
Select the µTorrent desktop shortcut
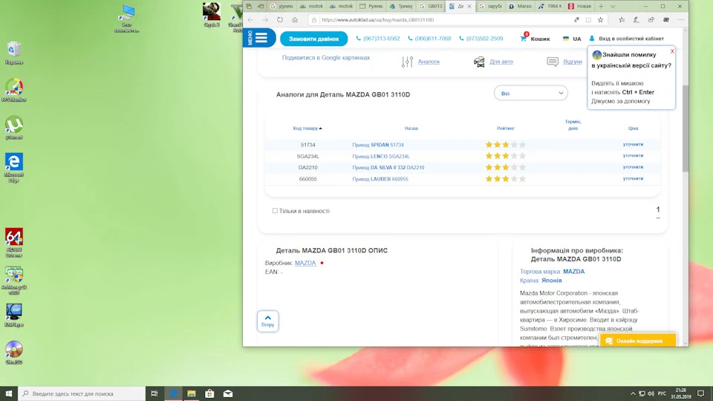coord(13,128)
